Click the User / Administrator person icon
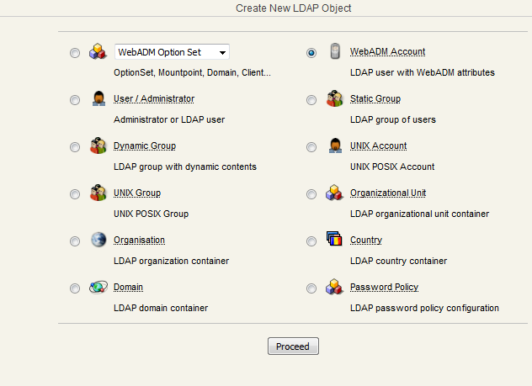Screen dimensions: 532x386 tap(98, 98)
